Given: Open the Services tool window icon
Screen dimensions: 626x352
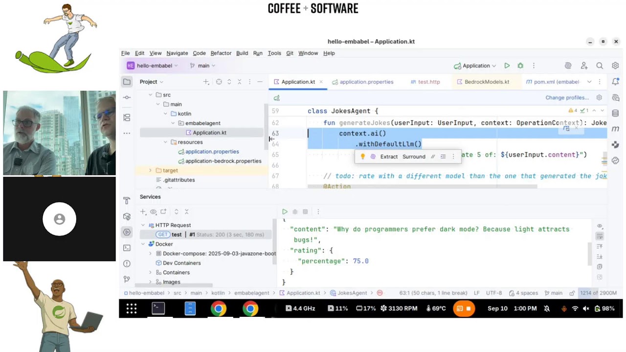Looking at the screenshot, I should coord(127,232).
